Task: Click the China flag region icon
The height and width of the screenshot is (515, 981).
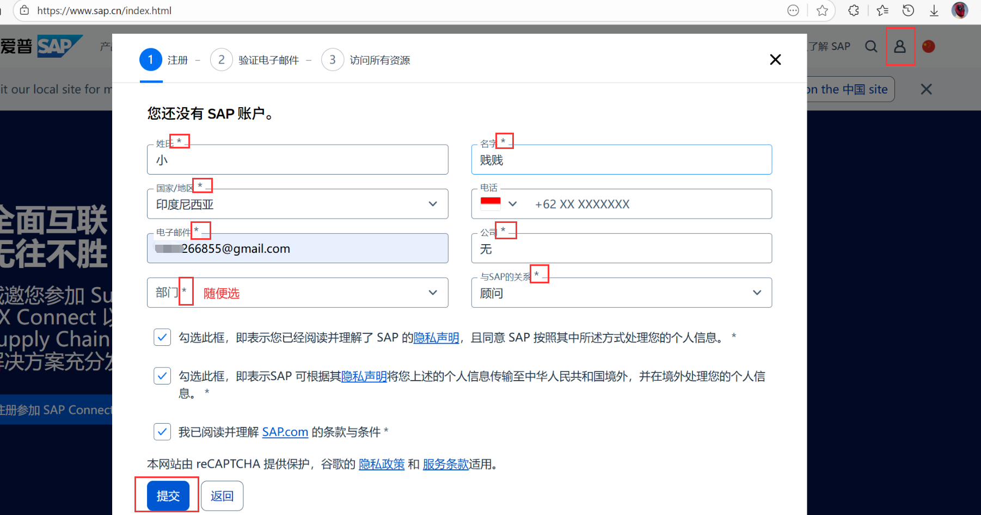Action: pos(929,46)
